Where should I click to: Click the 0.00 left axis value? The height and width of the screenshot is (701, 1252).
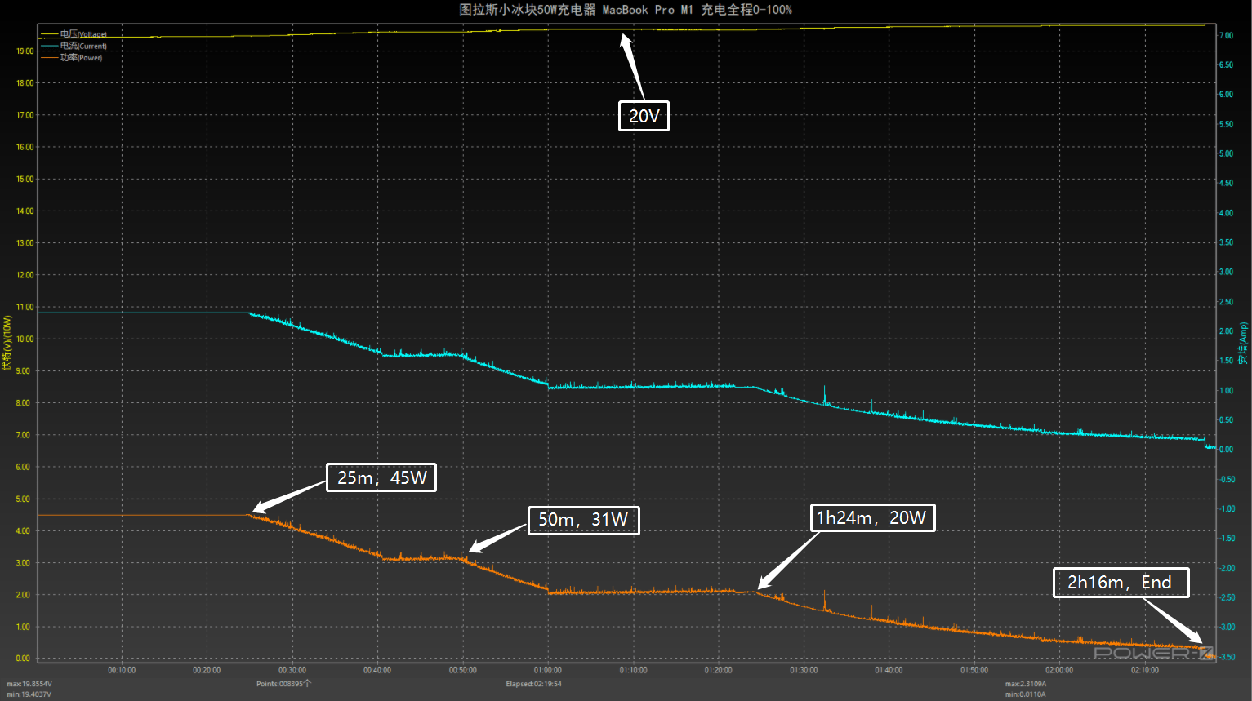pos(23,658)
